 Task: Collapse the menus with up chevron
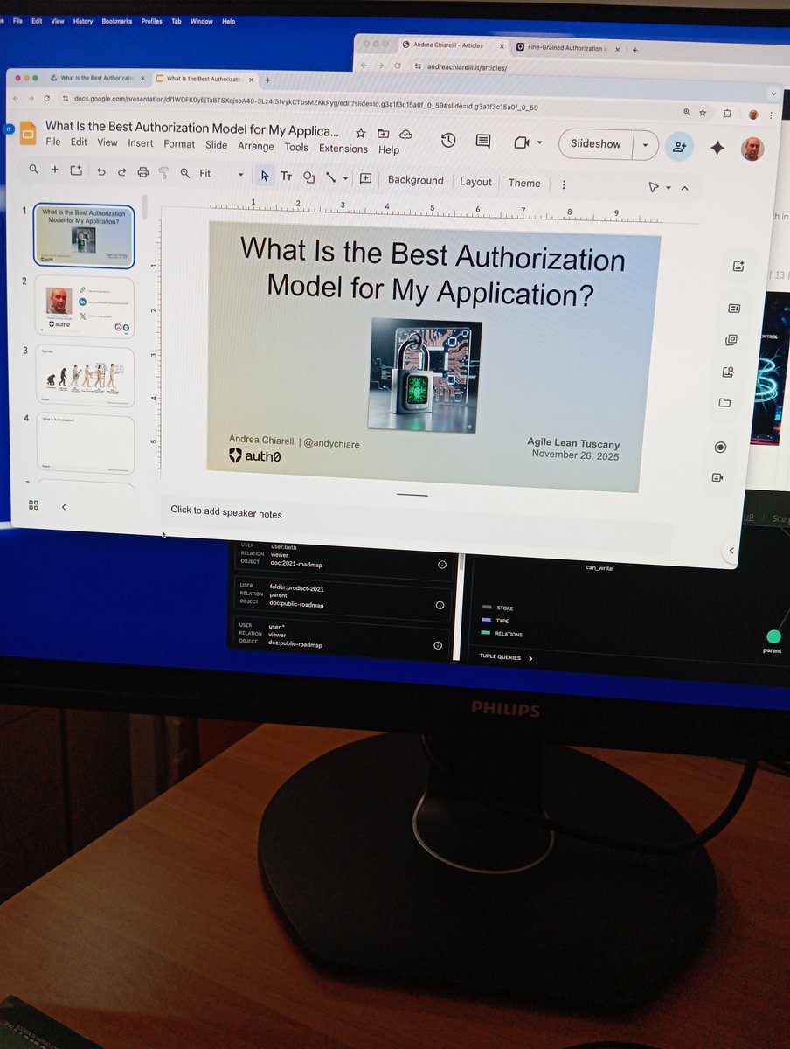click(684, 188)
